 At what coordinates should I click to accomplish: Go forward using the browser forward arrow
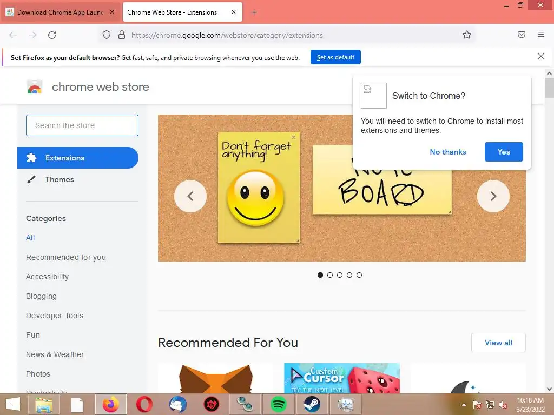click(x=32, y=35)
